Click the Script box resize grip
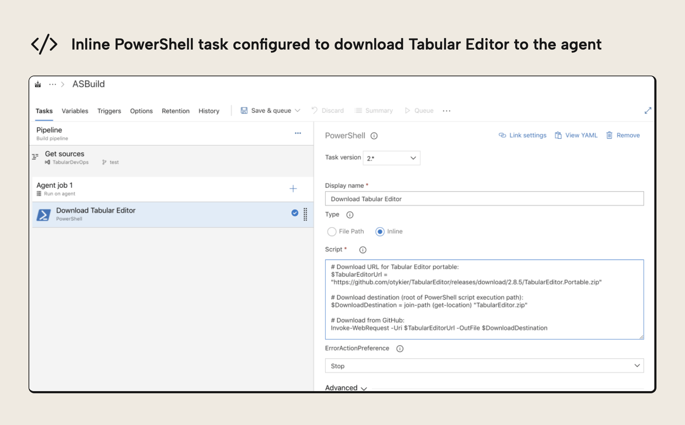 (641, 337)
